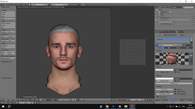Click the Outliner search field
195x109 pixels.
coord(188,7)
